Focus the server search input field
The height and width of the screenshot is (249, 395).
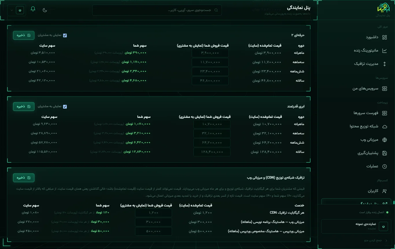pyautogui.click(x=157, y=10)
